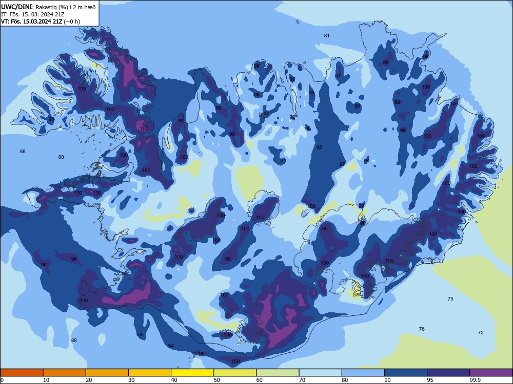This screenshot has width=513, height=384.
Task: Click the 30–40% golden legend swatch
Action: tap(150, 373)
